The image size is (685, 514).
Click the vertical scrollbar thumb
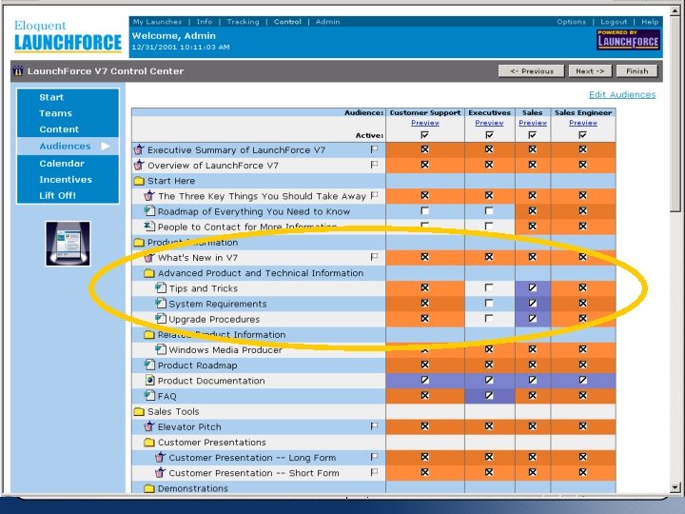coord(675,113)
